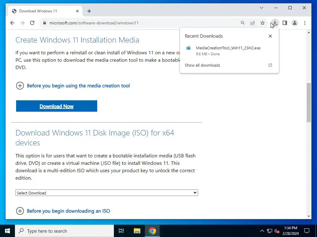Click the Chrome taskbar icon

pyautogui.click(x=152, y=231)
